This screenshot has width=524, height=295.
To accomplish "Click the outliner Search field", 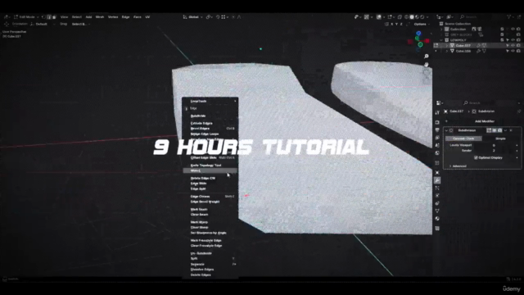I will [481, 16].
